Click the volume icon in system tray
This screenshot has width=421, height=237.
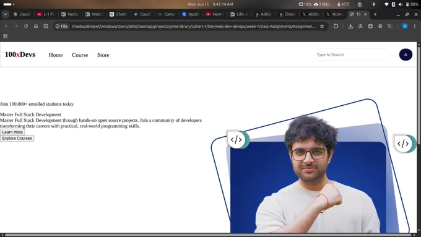point(401,4)
